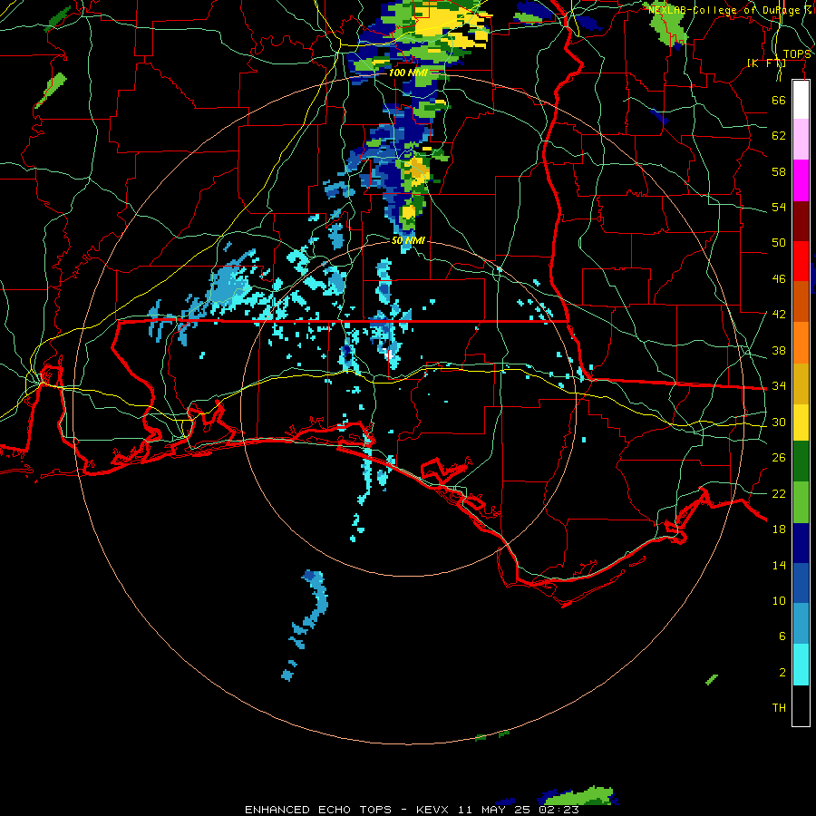Click the dark green legend swatch
816x816 pixels.
(801, 461)
